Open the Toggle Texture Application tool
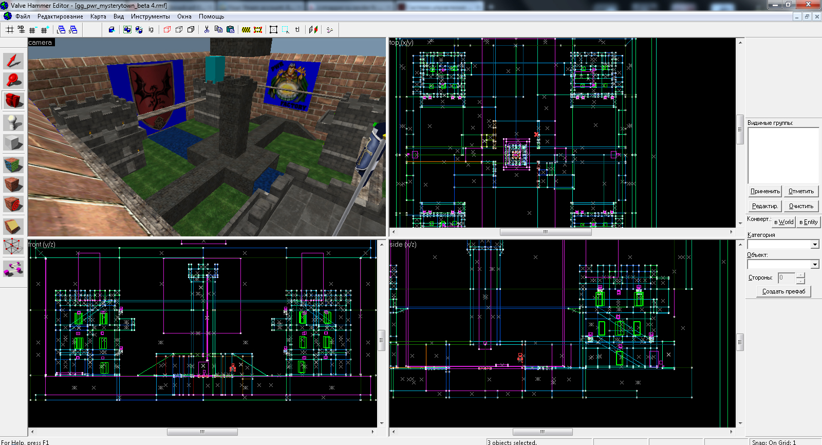 click(x=13, y=164)
